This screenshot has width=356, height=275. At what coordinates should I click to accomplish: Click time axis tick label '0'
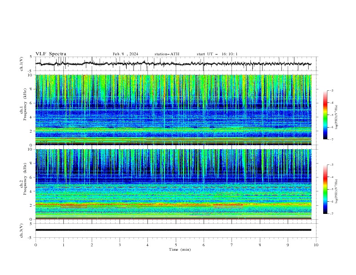coord(36,245)
